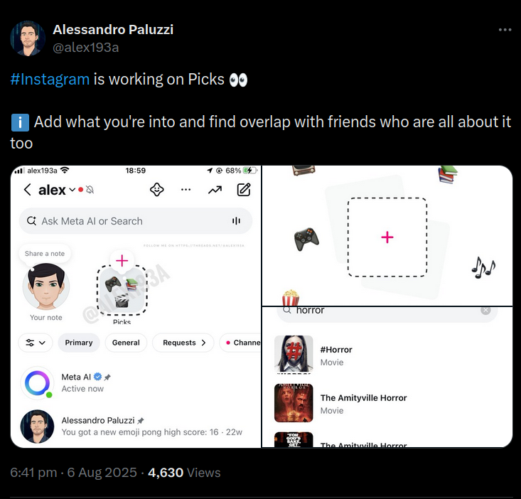Screen dimensions: 521x499
Task: Open the tweet's three-dot more options menu
Action: pyautogui.click(x=505, y=30)
